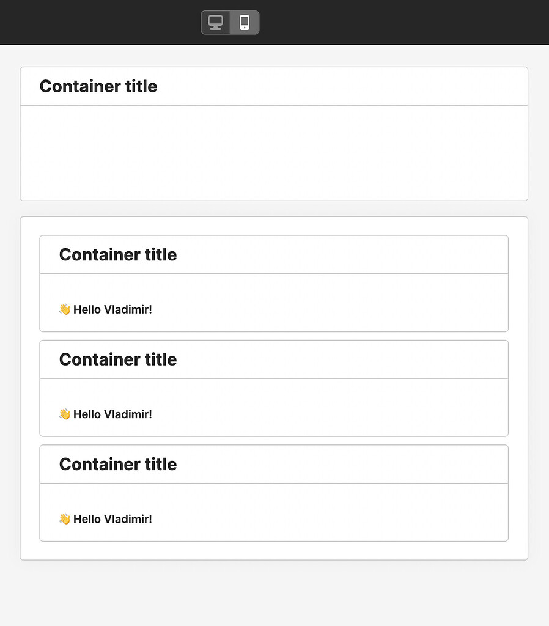Select the middle nested Container title header
Image resolution: width=549 pixels, height=626 pixels.
[x=117, y=359]
